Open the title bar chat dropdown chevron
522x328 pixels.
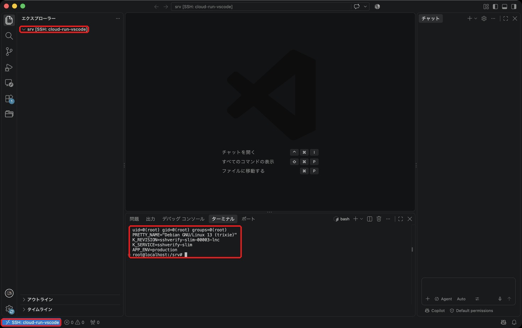click(365, 6)
